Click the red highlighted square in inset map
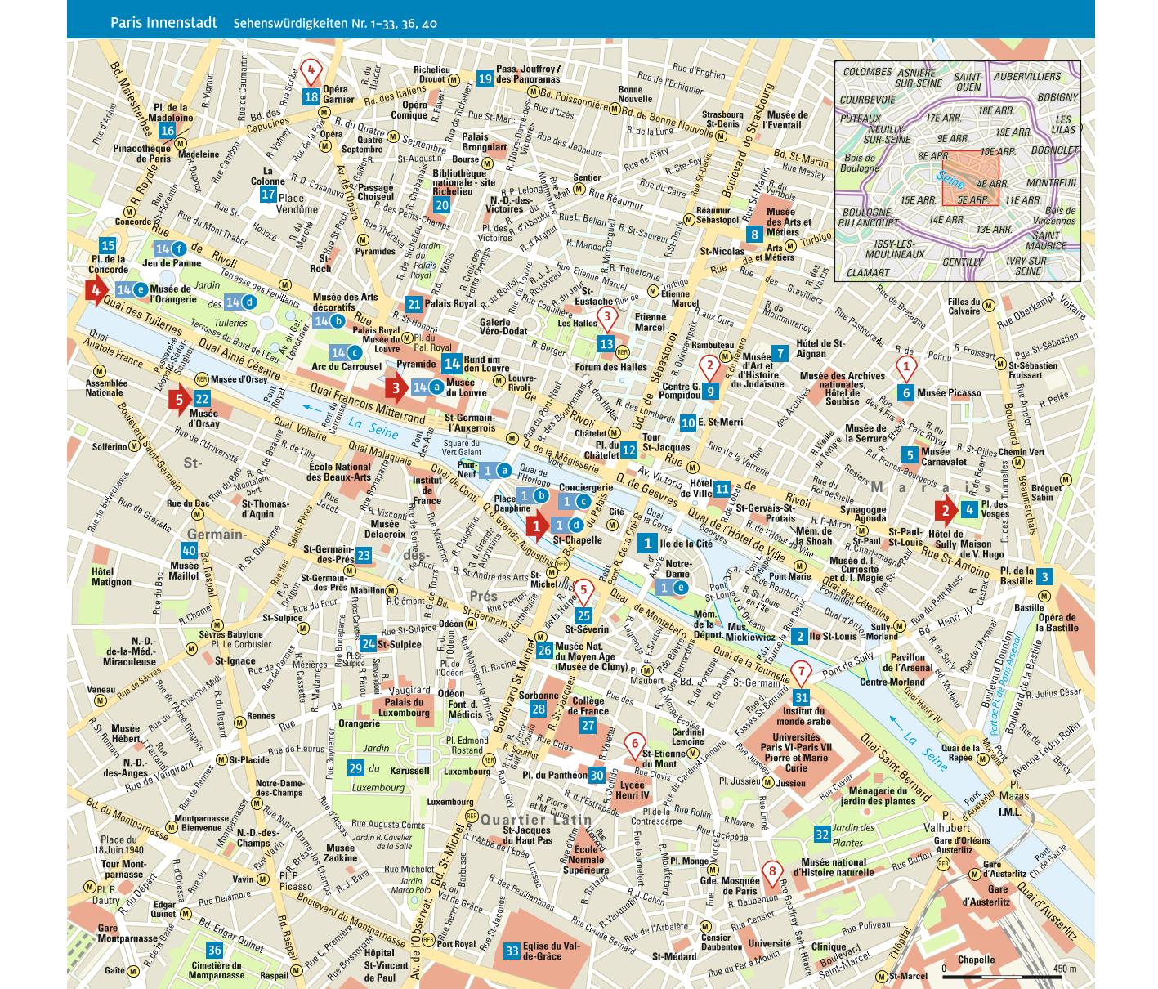 pyautogui.click(x=965, y=177)
